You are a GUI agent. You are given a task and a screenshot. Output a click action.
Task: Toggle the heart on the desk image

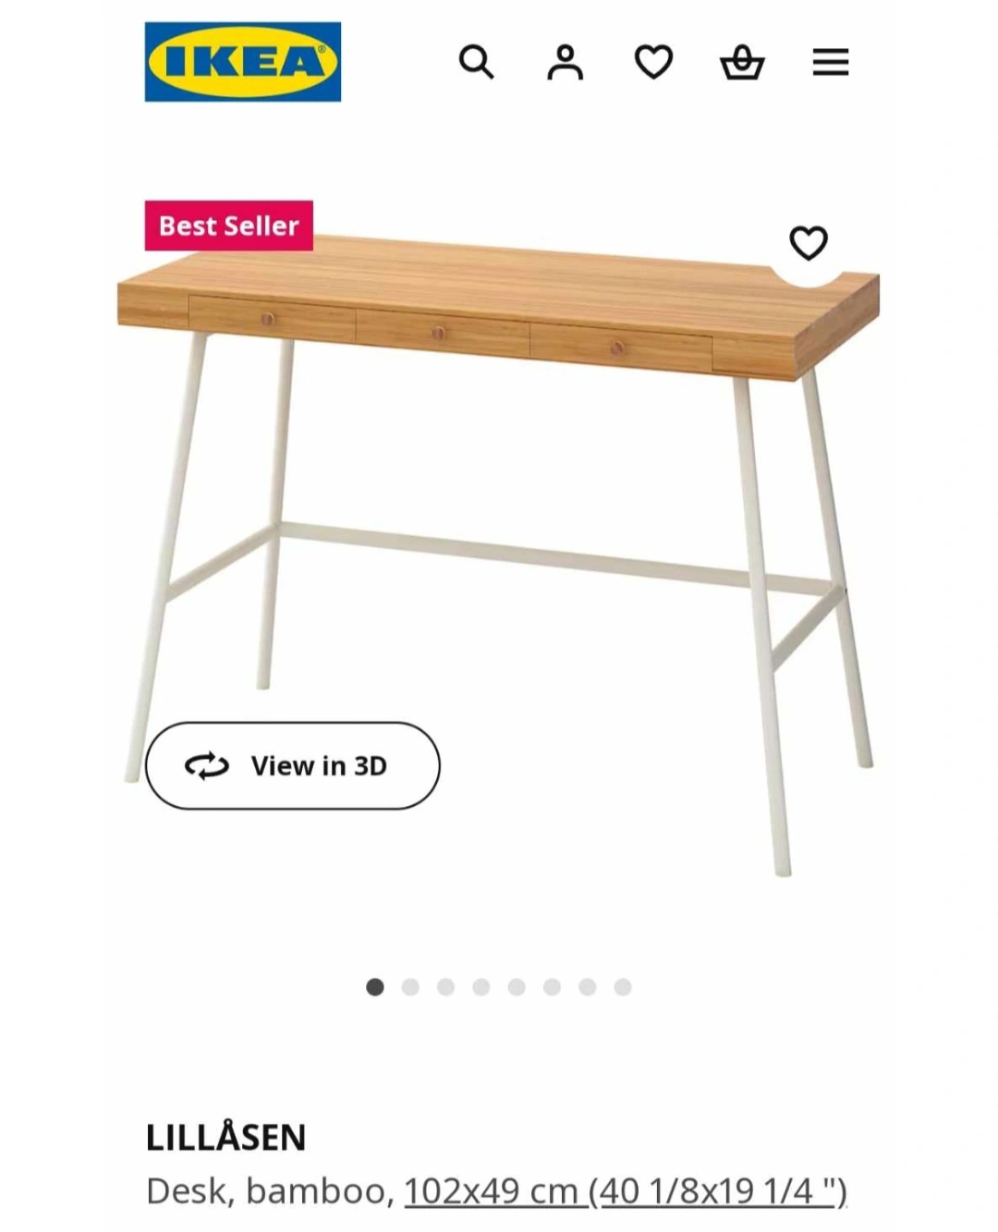point(809,243)
